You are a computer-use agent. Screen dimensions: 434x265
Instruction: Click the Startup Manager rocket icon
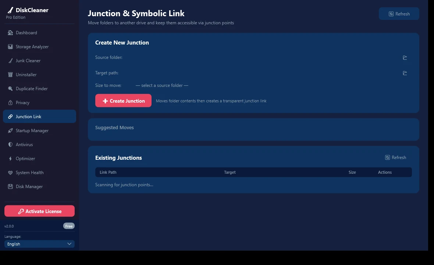click(10, 130)
